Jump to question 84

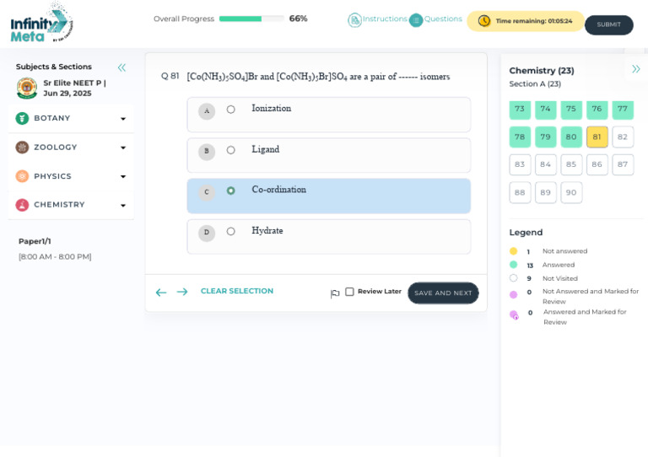546,164
